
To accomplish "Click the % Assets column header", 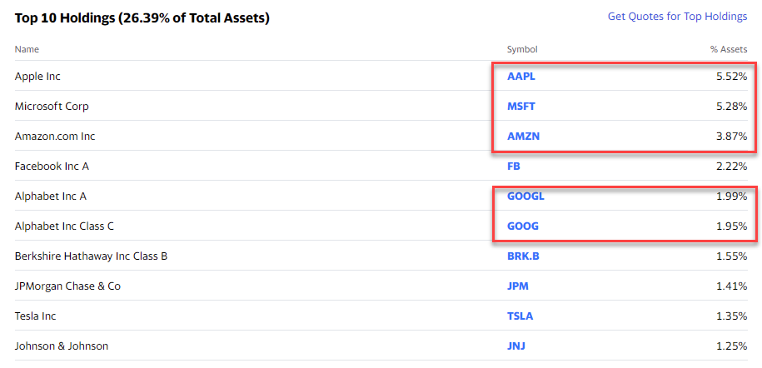I will click(x=729, y=50).
